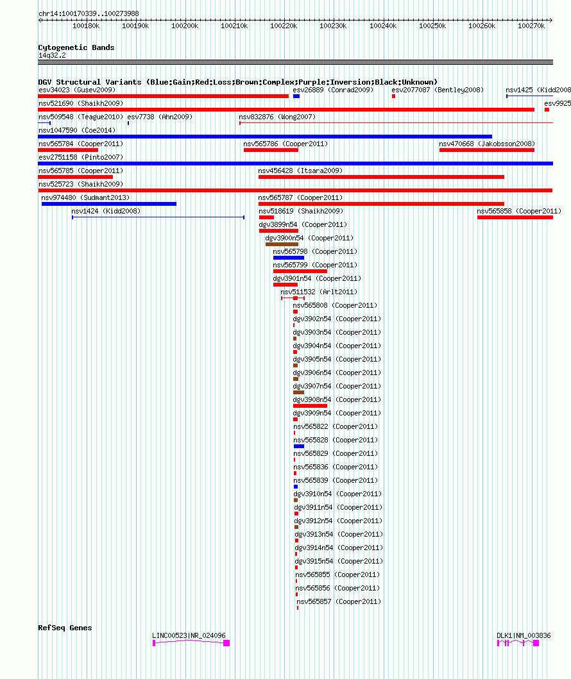The image size is (571, 679).
Task: Open esv2077087 (Bentley2008) variant label
Action: (x=438, y=90)
